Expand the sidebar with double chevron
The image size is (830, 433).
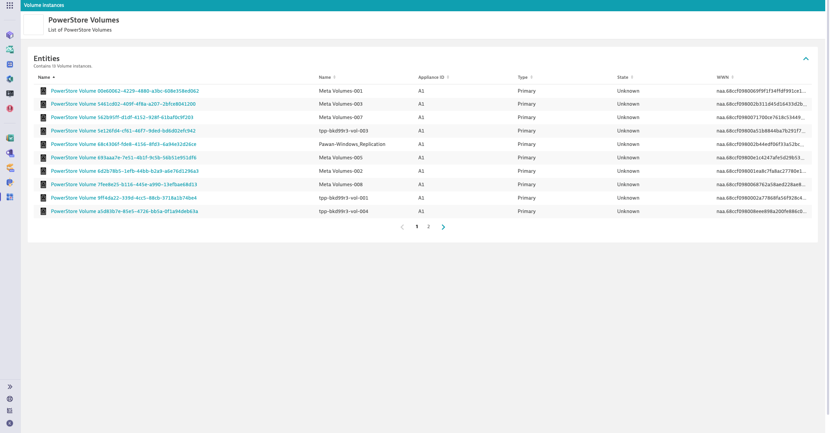point(10,387)
